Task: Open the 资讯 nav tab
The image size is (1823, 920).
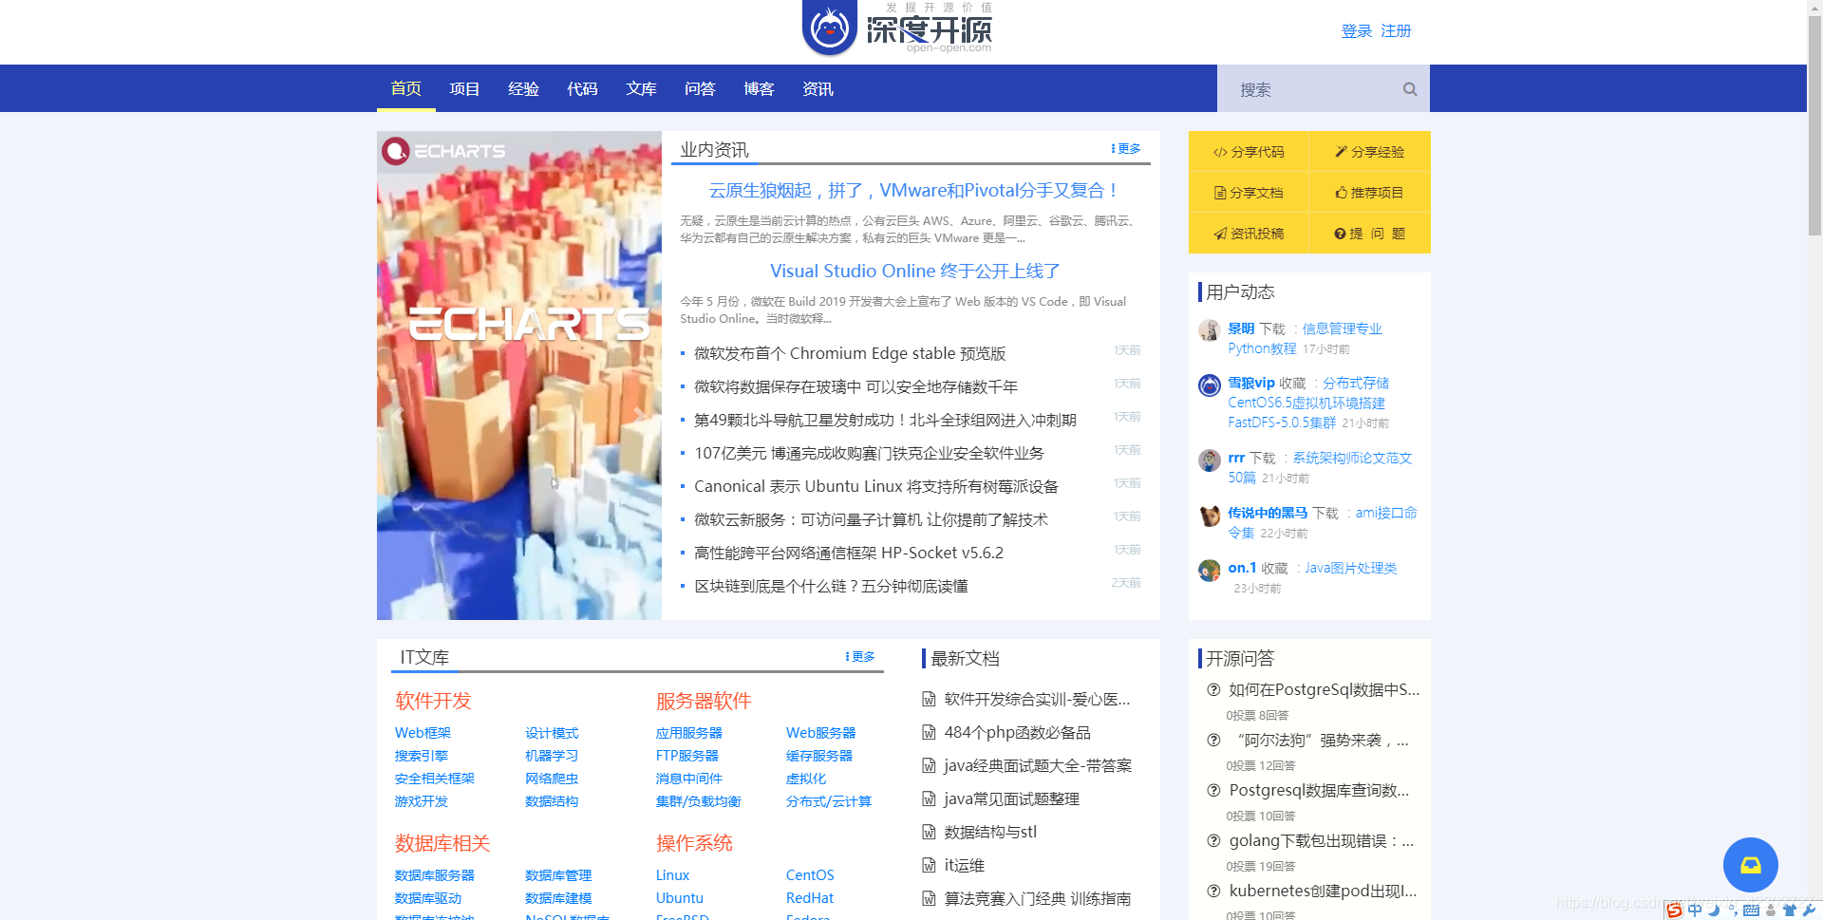Action: (818, 88)
